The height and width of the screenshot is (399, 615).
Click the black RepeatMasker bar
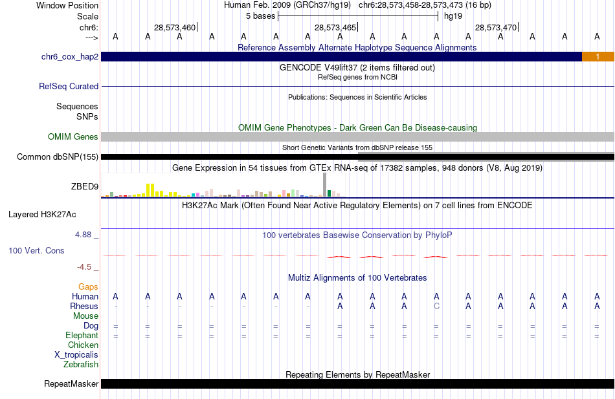tap(358, 383)
